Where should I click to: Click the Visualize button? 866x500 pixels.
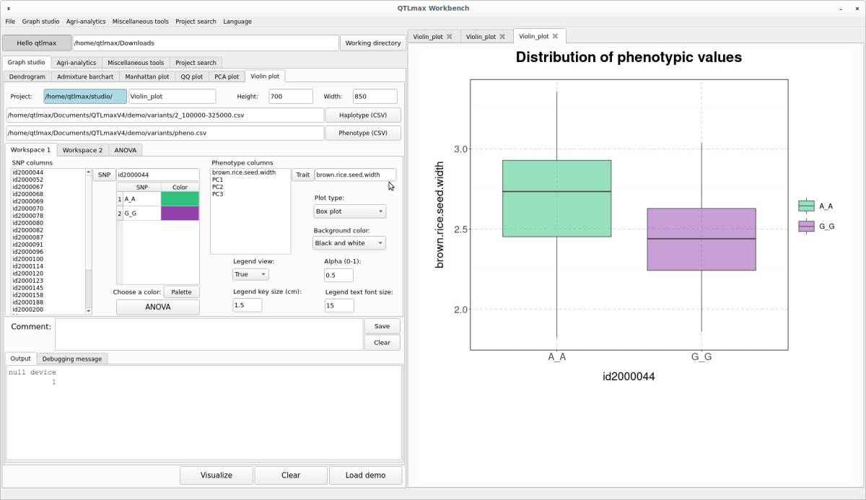216,475
